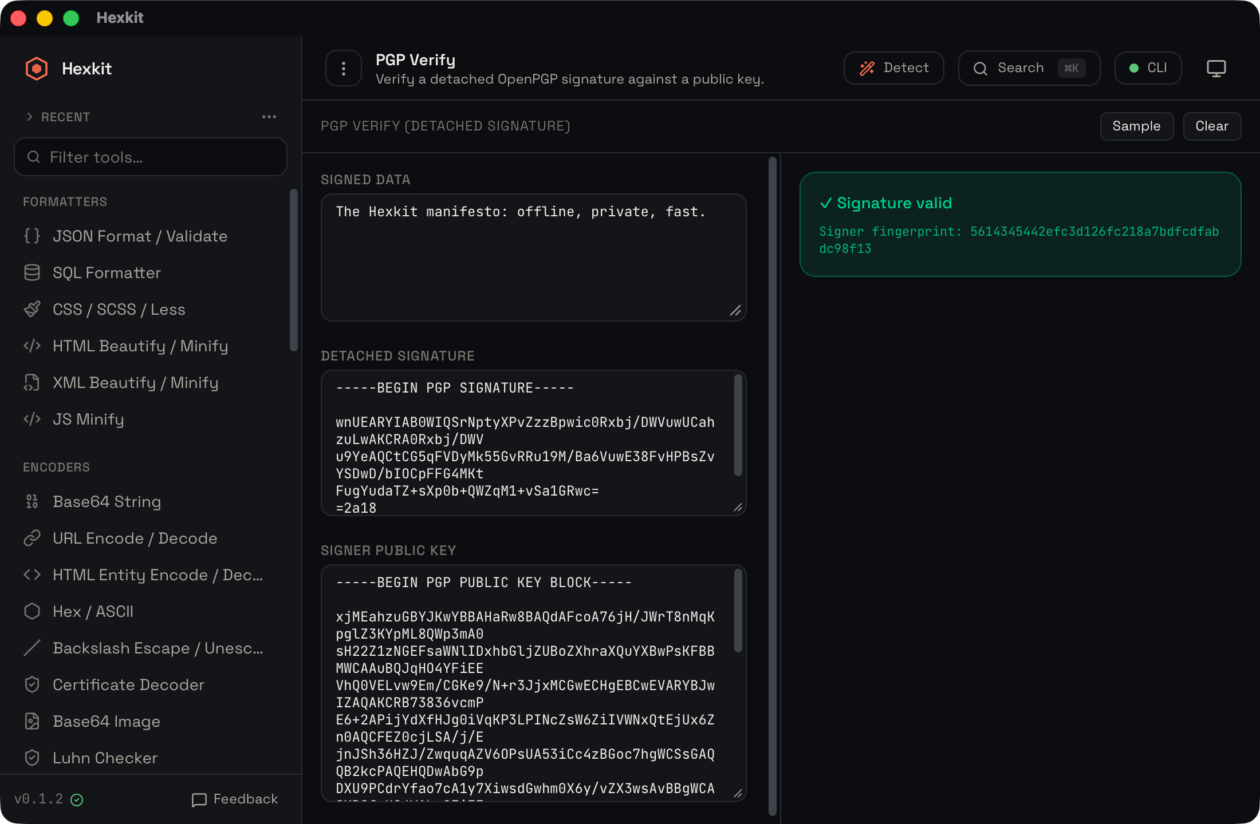Click the Filter tools magnifier icon
Viewport: 1260px width, 824px height.
tap(34, 157)
